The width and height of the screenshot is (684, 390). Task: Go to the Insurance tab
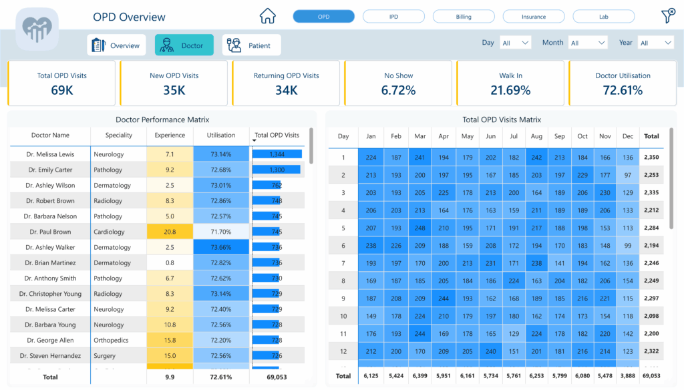tap(533, 17)
